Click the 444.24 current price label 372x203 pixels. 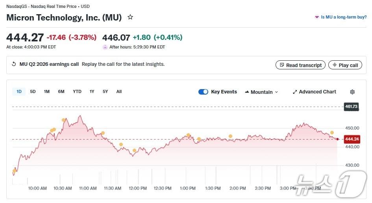pos(352,139)
